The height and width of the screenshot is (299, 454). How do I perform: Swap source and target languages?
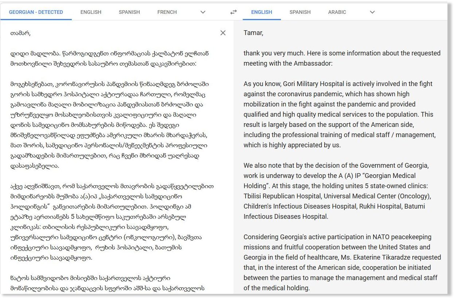point(234,12)
